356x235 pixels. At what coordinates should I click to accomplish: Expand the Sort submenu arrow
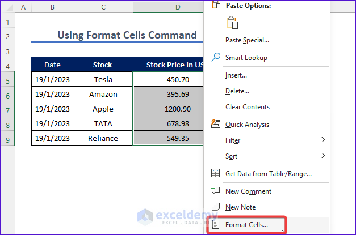click(323, 156)
